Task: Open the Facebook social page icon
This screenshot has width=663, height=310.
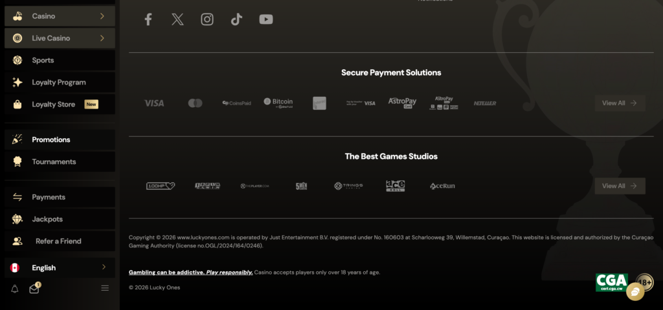Action: point(148,19)
